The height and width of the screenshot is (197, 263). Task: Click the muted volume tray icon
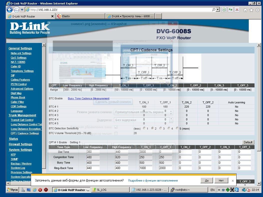[x=248, y=190]
